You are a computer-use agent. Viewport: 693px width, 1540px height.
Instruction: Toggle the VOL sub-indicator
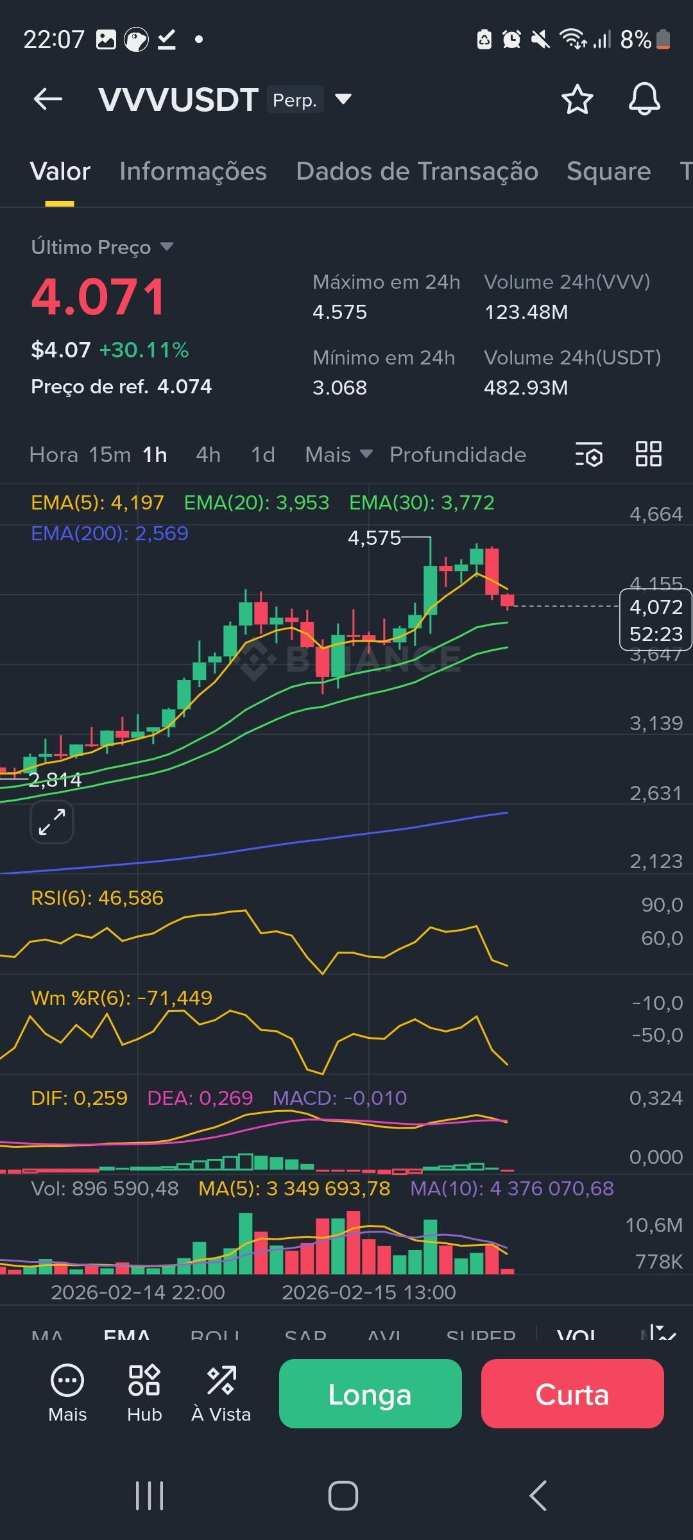click(x=576, y=1335)
